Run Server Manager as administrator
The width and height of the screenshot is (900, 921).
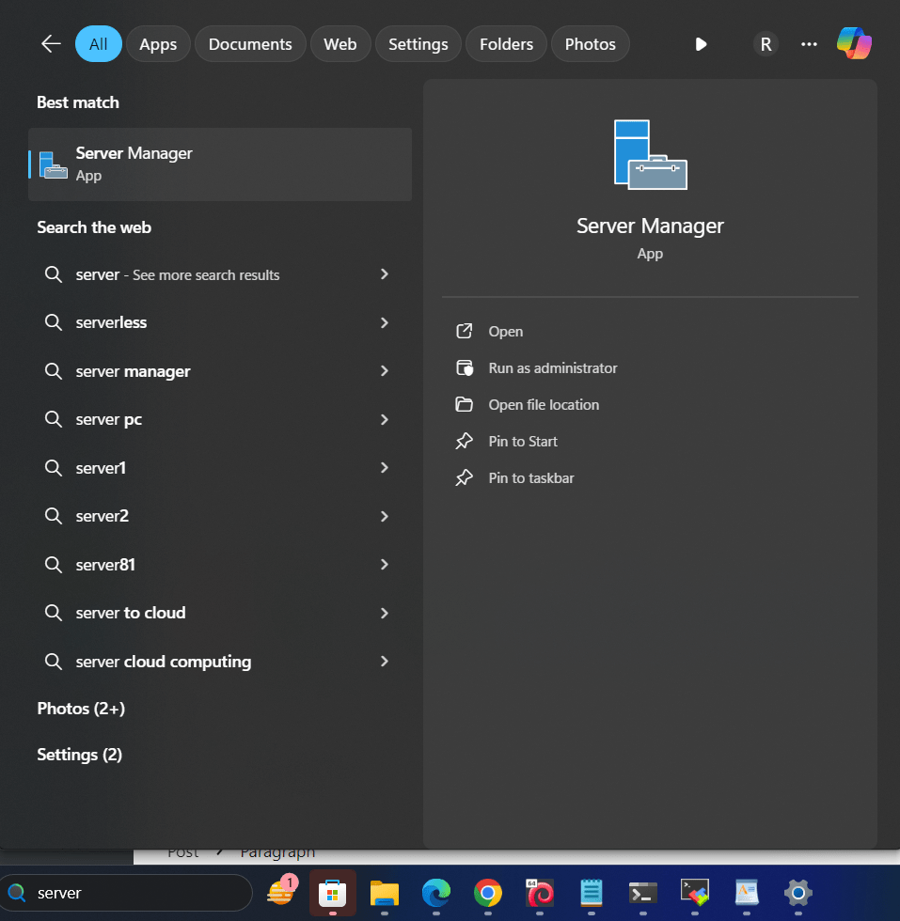(552, 368)
